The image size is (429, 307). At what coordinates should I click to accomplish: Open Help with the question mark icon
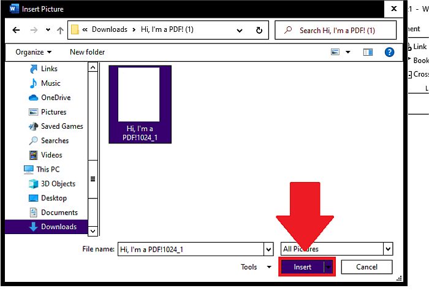389,52
